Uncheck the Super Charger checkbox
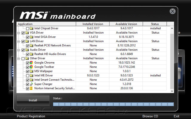This screenshot has width=191, height=119. [x=27, y=84]
